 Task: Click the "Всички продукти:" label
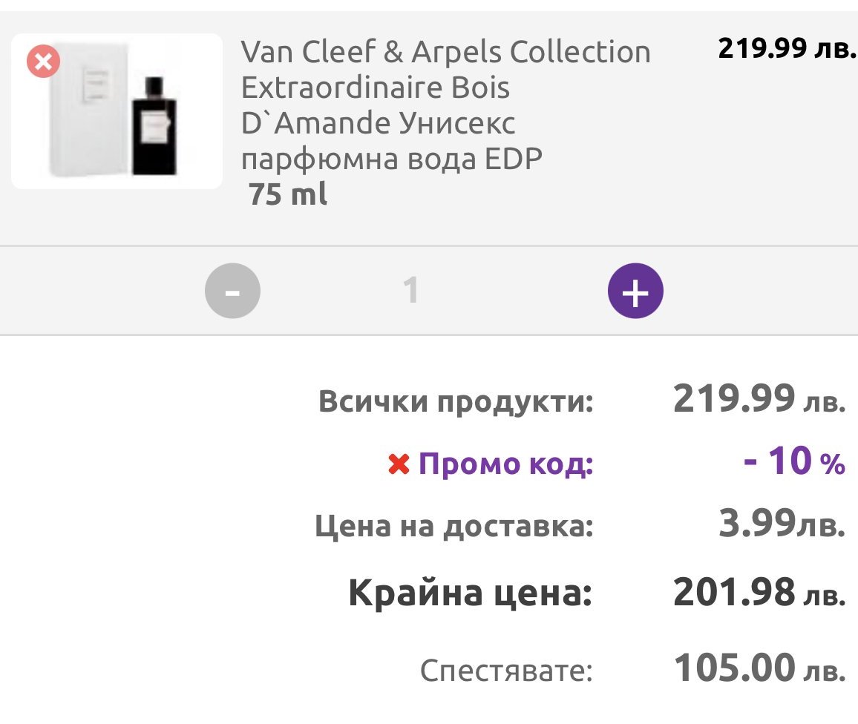tap(456, 401)
